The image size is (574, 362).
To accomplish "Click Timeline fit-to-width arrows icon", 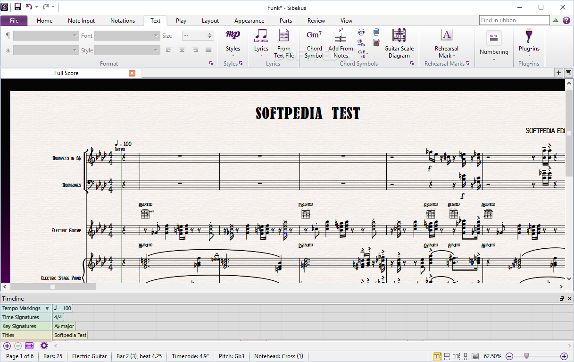I will pyautogui.click(x=29, y=346).
